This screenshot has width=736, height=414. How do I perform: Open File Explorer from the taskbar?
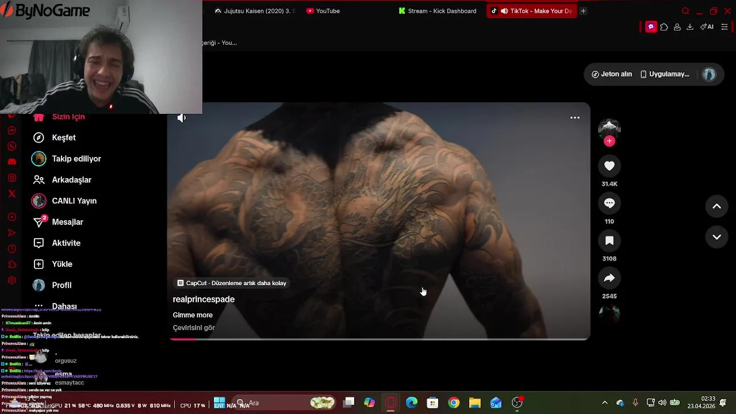474,402
